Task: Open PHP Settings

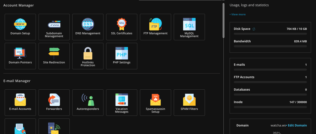Action: 122,56
